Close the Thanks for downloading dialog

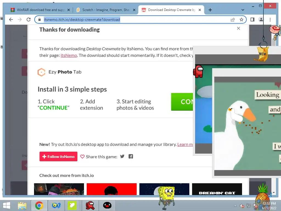click(238, 28)
